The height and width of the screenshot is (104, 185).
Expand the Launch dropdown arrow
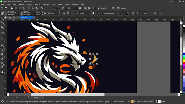[x=129, y=8]
